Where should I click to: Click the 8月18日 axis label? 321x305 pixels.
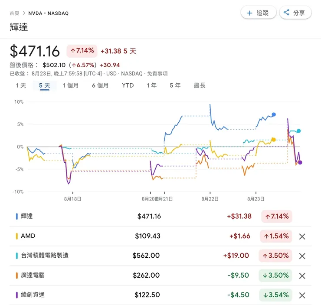pos(73,199)
